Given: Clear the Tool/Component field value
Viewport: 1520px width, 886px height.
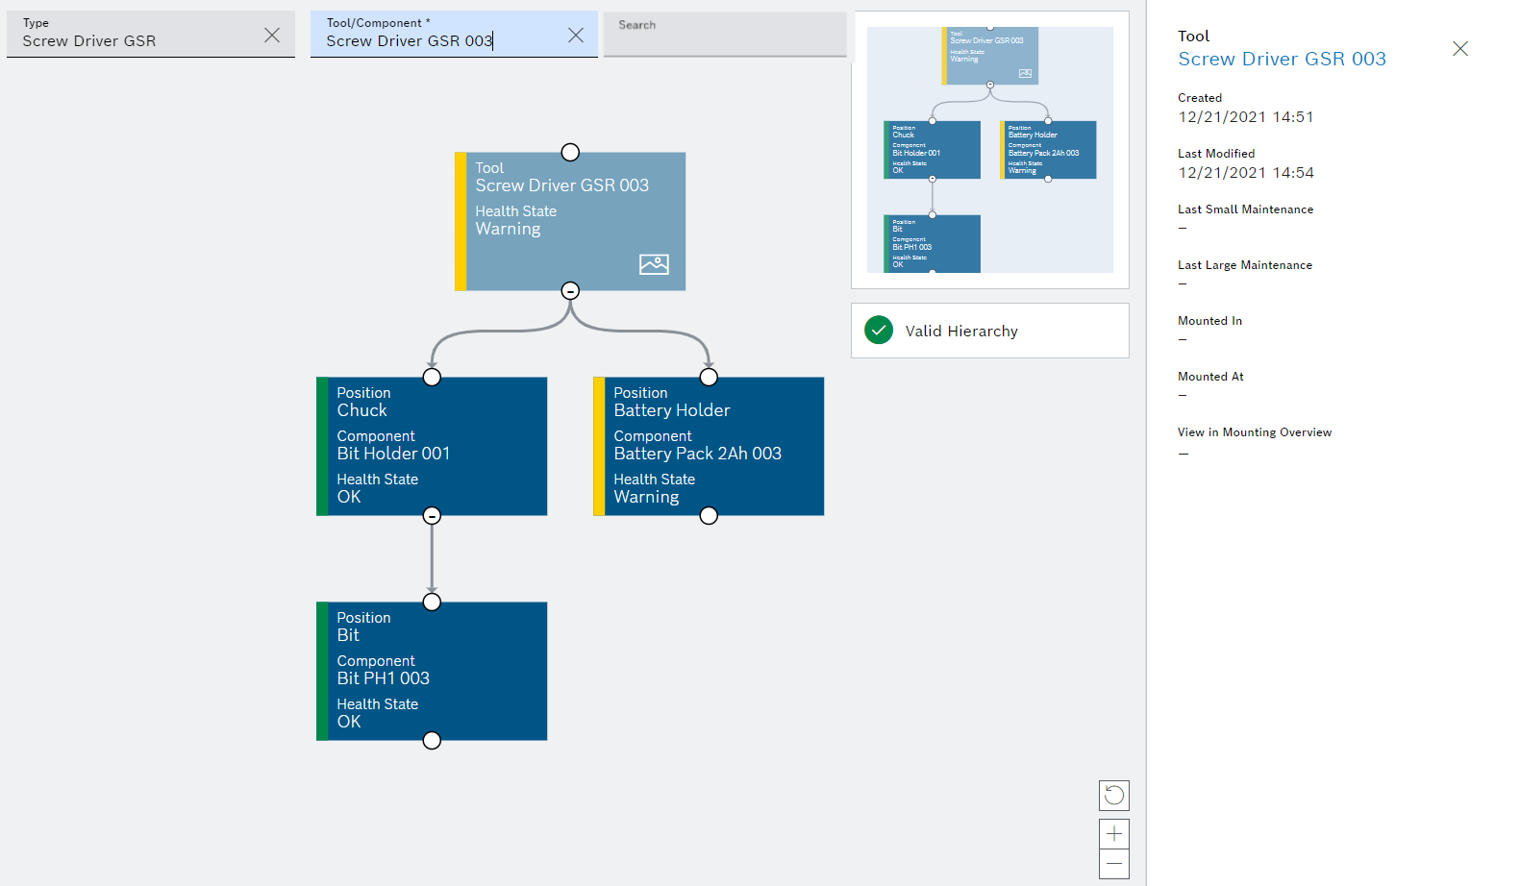Looking at the screenshot, I should [x=576, y=35].
